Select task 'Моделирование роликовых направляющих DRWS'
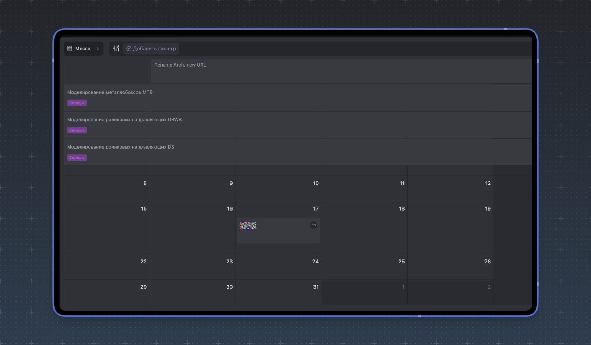The image size is (591, 345). [x=124, y=120]
